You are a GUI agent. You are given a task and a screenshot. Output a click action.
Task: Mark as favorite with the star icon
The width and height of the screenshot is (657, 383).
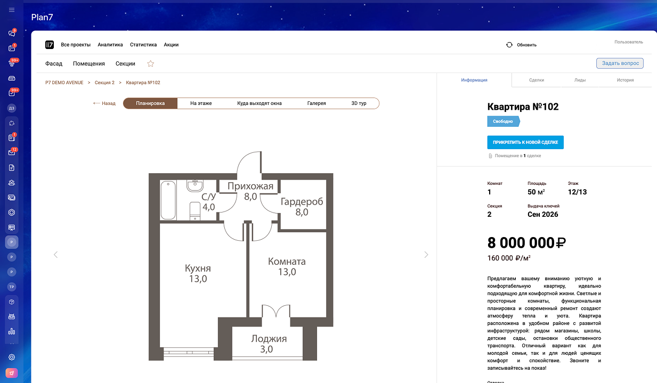(150, 63)
